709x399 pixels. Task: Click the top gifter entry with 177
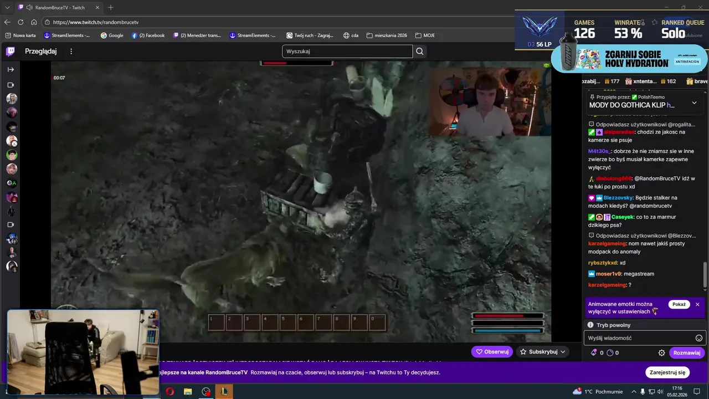600,81
